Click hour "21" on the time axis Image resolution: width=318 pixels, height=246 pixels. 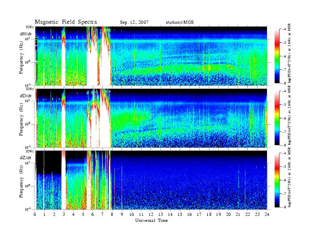[238, 214]
